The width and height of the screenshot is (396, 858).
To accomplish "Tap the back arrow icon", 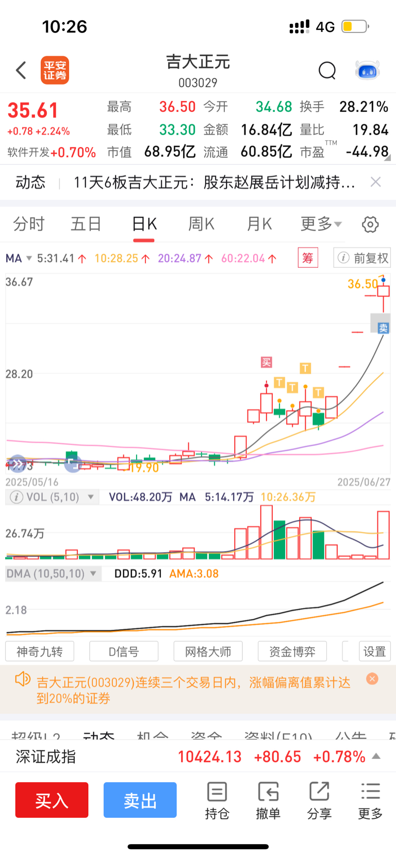I will [21, 70].
